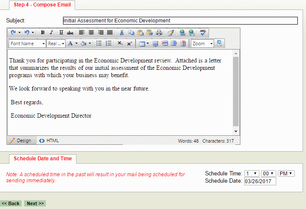306x209 pixels.
Task: Apply superscript formatting
Action: click(129, 44)
